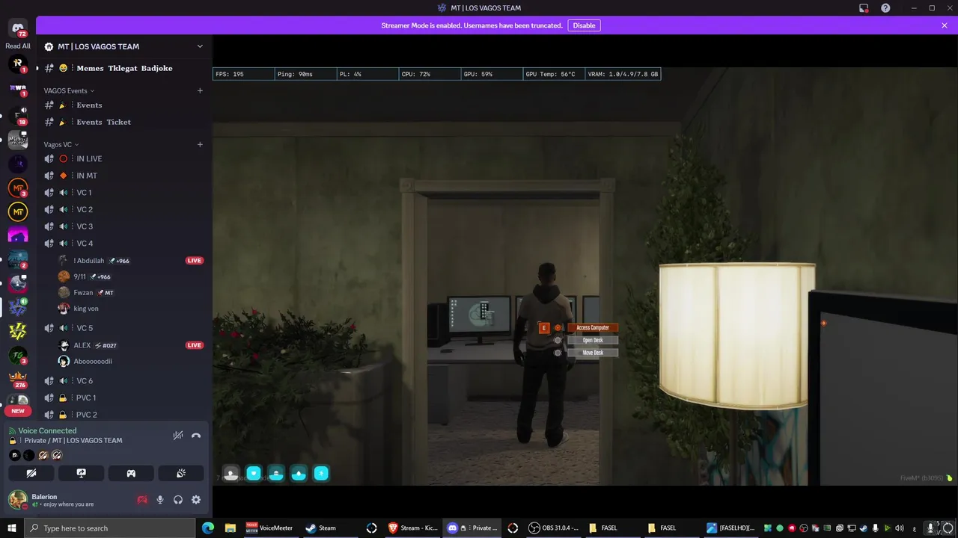Jump to NEW unread mentions indicator
Viewport: 958px width, 538px height.
18,411
